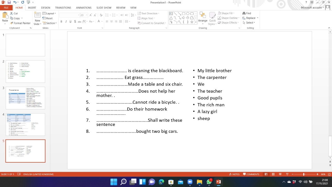Click the Reset slide button
The width and height of the screenshot is (332, 187).
pyautogui.click(x=47, y=18)
